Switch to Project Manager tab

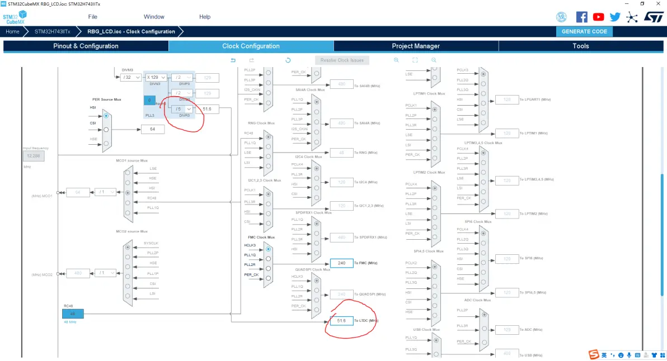pos(416,46)
